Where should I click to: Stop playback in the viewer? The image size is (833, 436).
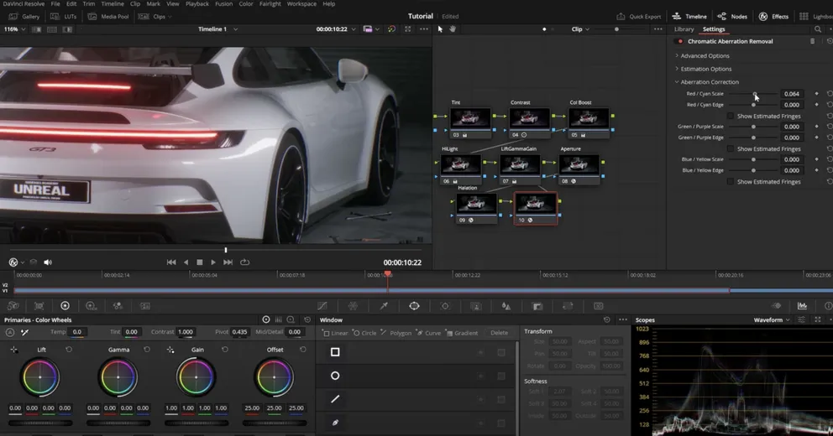(x=200, y=262)
